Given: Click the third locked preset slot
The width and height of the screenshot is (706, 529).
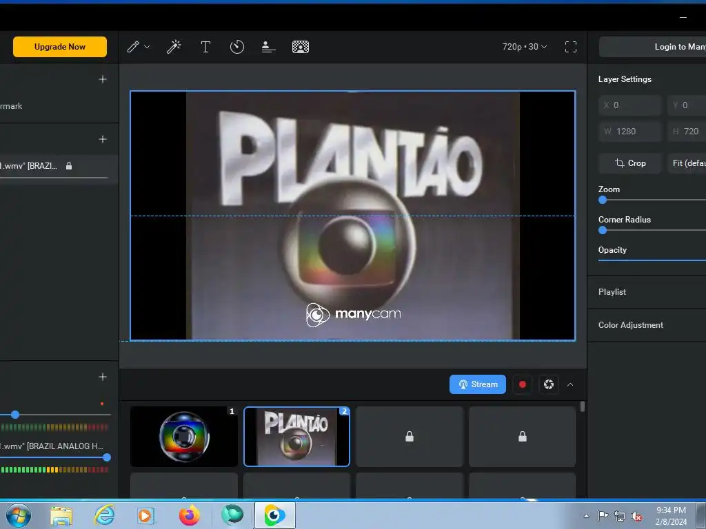Looking at the screenshot, I should [410, 436].
